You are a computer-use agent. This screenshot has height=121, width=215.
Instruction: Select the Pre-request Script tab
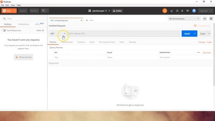[107, 42]
